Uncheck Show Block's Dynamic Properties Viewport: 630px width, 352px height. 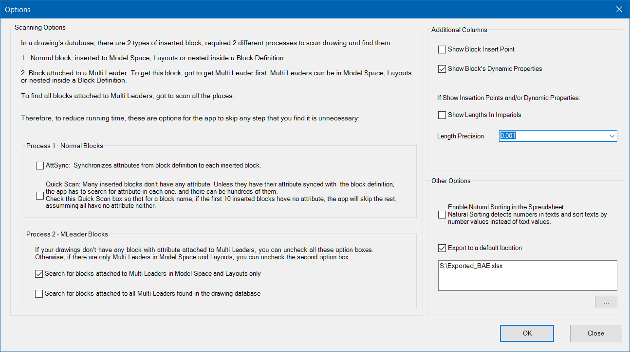coord(442,69)
